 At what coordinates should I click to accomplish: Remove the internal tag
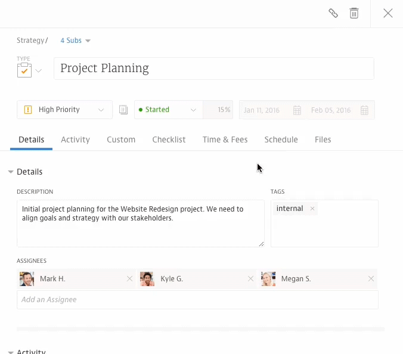[x=312, y=209]
